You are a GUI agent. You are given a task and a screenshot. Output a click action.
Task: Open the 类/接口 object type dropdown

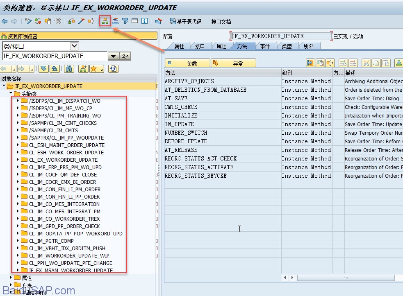tap(74, 46)
